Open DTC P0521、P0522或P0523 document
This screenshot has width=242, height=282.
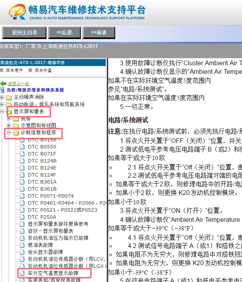pos(62,210)
